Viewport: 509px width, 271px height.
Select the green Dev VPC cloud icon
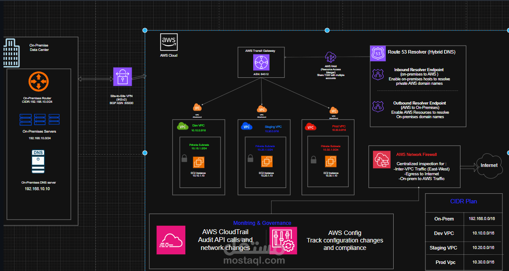[x=183, y=126]
